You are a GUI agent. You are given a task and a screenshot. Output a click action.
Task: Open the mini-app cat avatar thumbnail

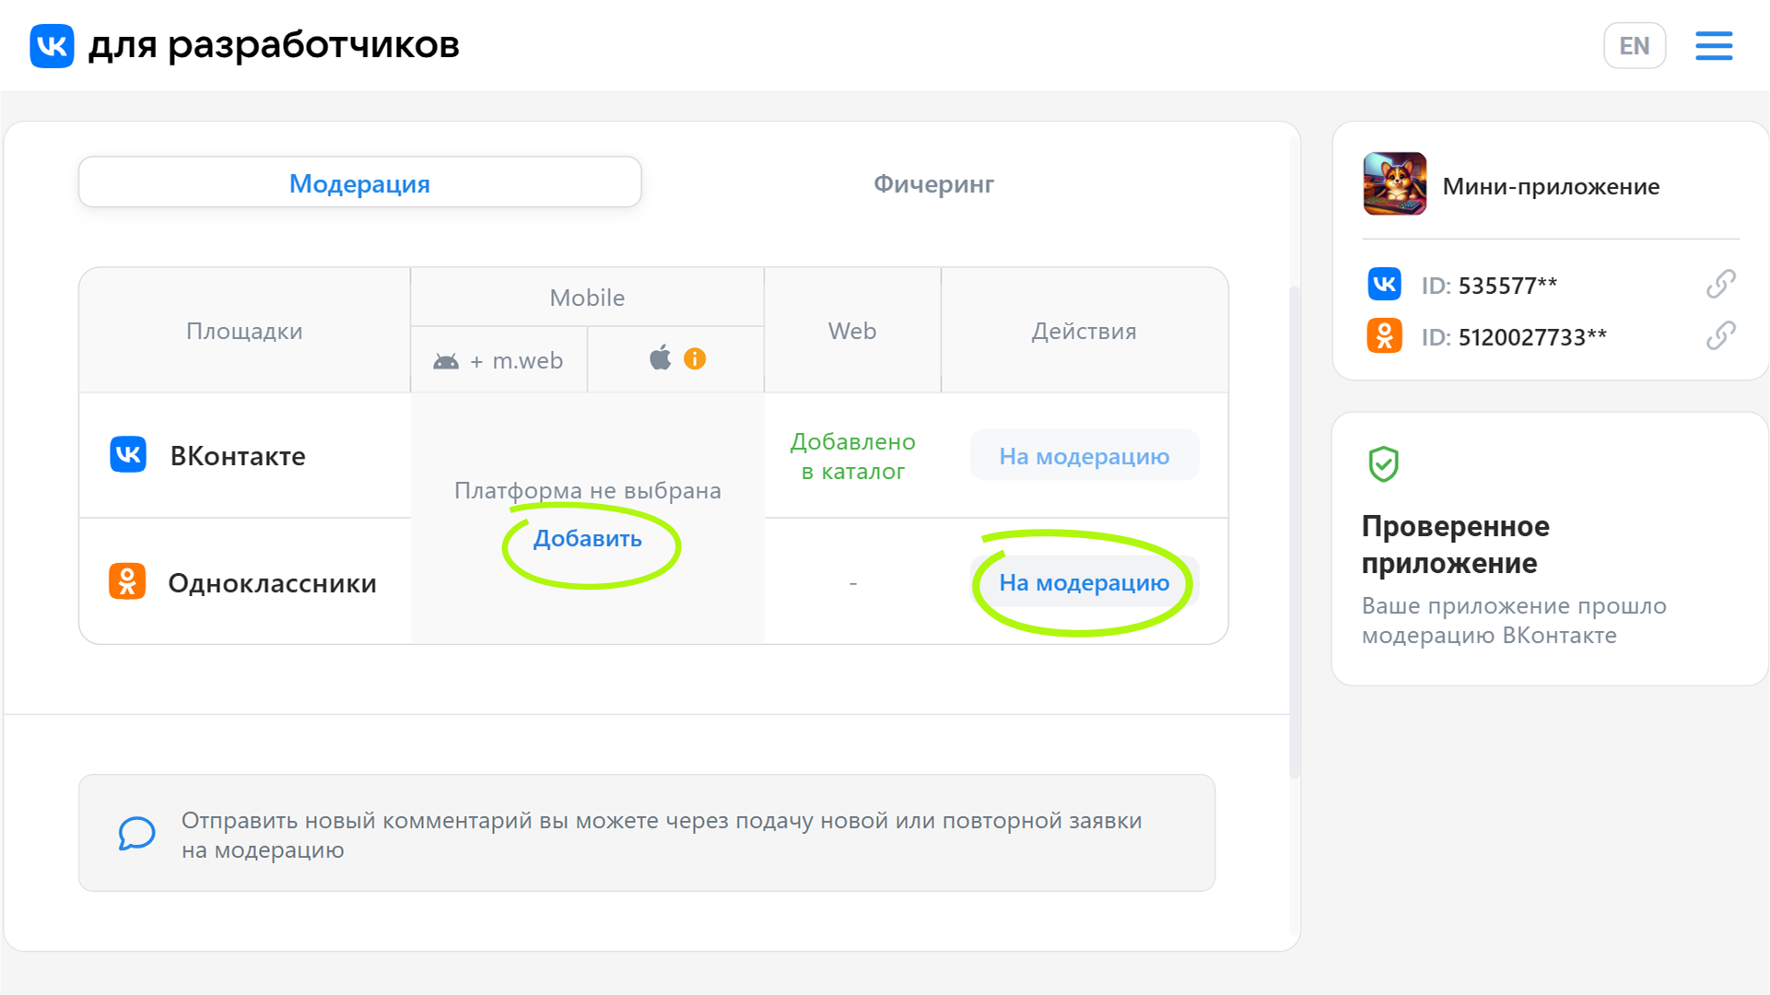click(1395, 183)
